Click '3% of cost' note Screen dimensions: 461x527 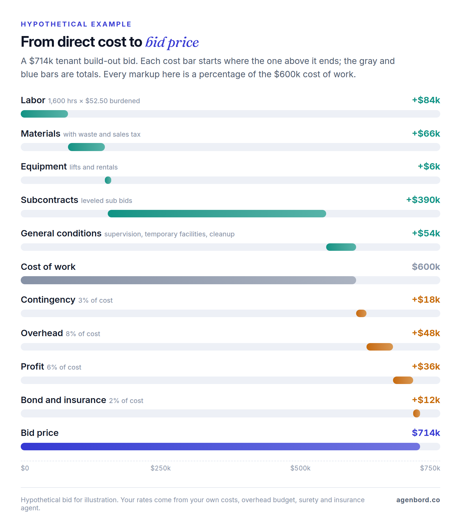point(95,300)
